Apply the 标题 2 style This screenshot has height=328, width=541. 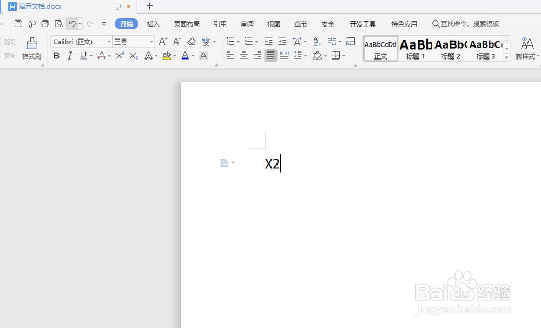tap(451, 49)
